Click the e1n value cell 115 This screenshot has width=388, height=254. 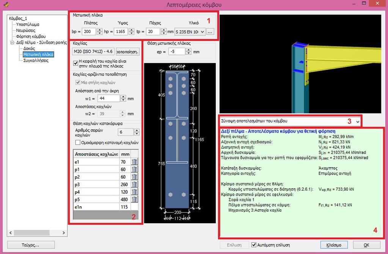click(125, 207)
